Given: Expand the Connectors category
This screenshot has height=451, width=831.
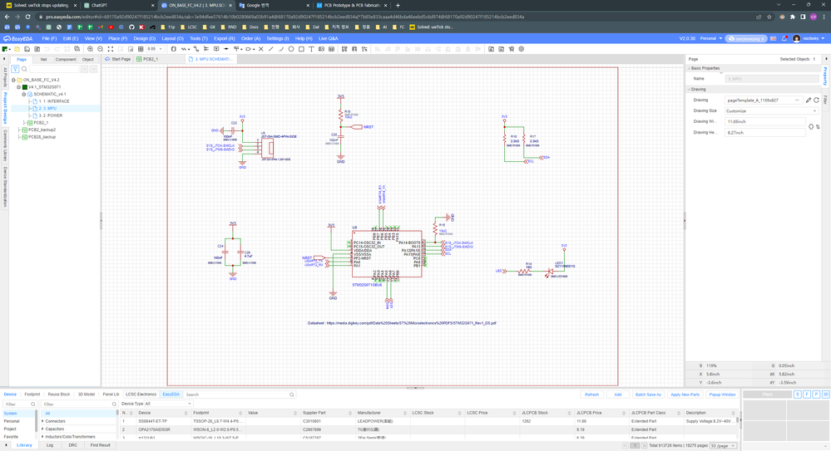Looking at the screenshot, I should [43, 421].
